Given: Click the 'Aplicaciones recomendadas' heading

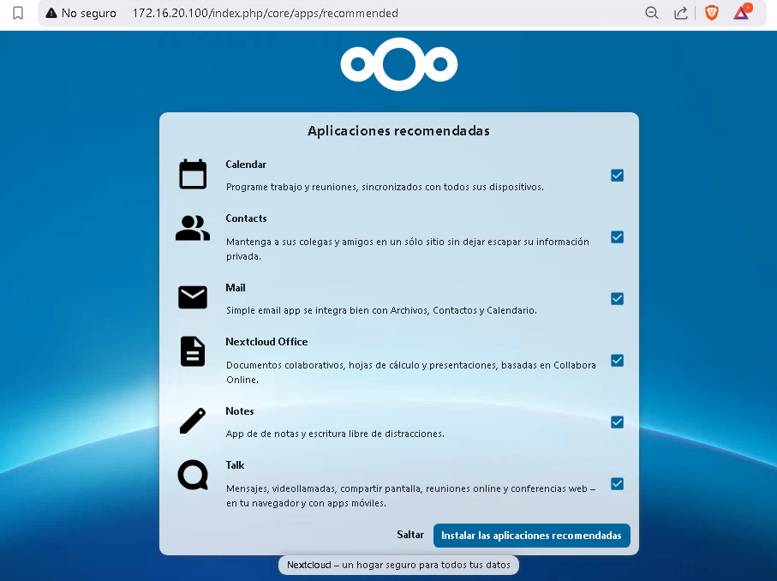Looking at the screenshot, I should click(399, 131).
